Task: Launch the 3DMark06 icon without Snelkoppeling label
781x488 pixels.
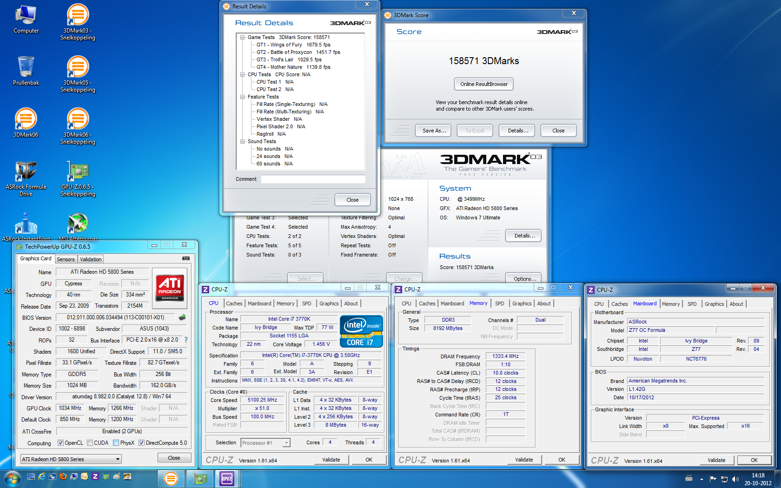Action: coord(26,123)
